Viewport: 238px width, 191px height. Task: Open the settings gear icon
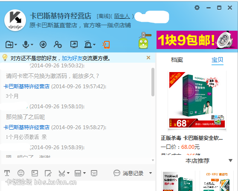click(x=197, y=8)
